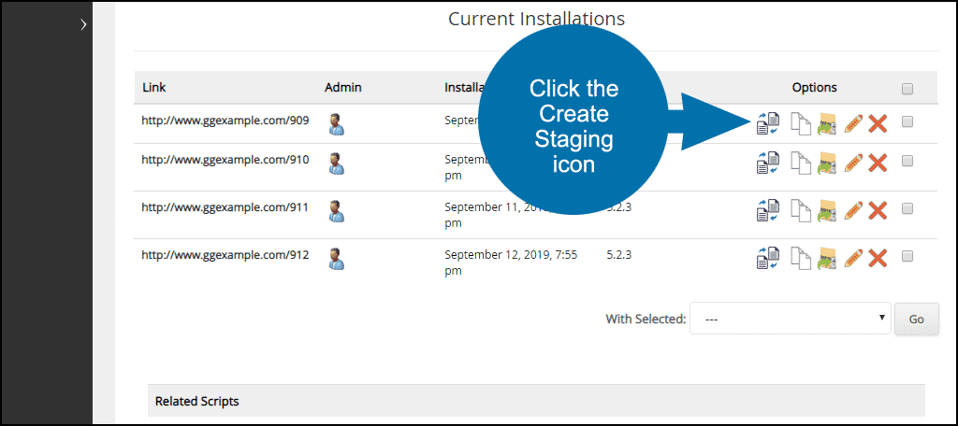This screenshot has width=958, height=426.
Task: Open the http://www.ggexample.com/910 link
Action: point(225,160)
